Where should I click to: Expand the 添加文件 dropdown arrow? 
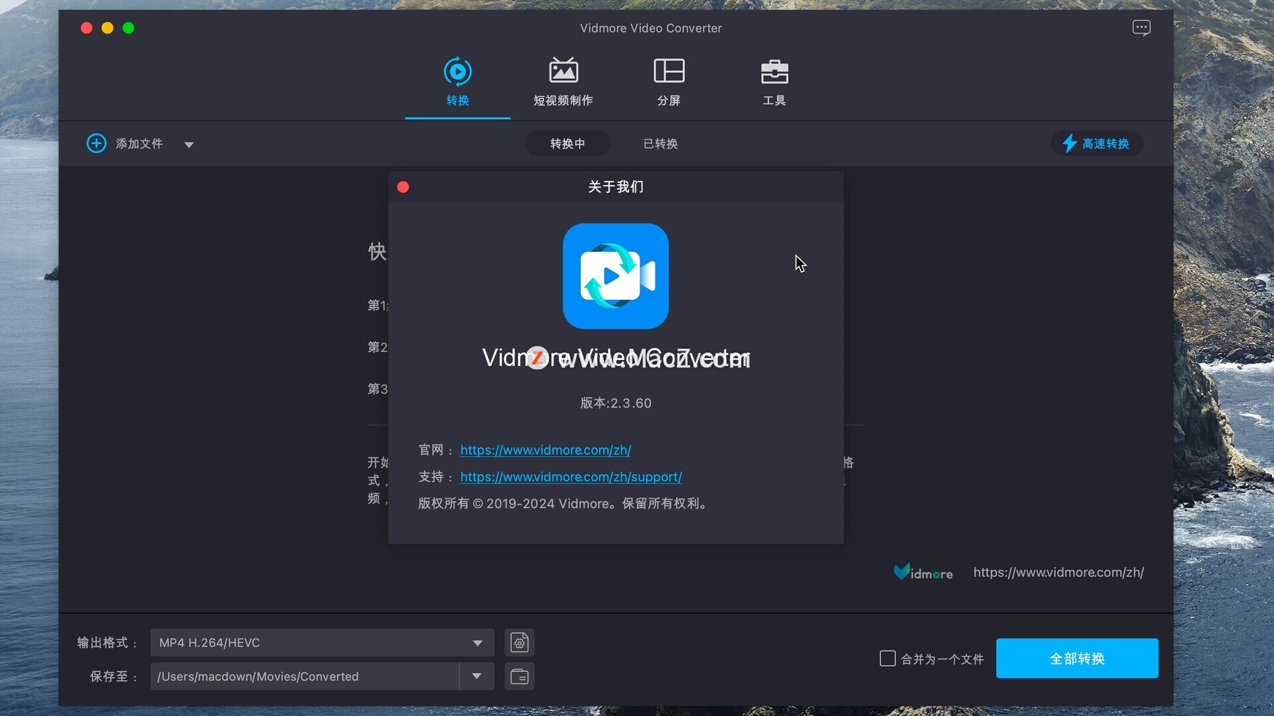click(189, 145)
